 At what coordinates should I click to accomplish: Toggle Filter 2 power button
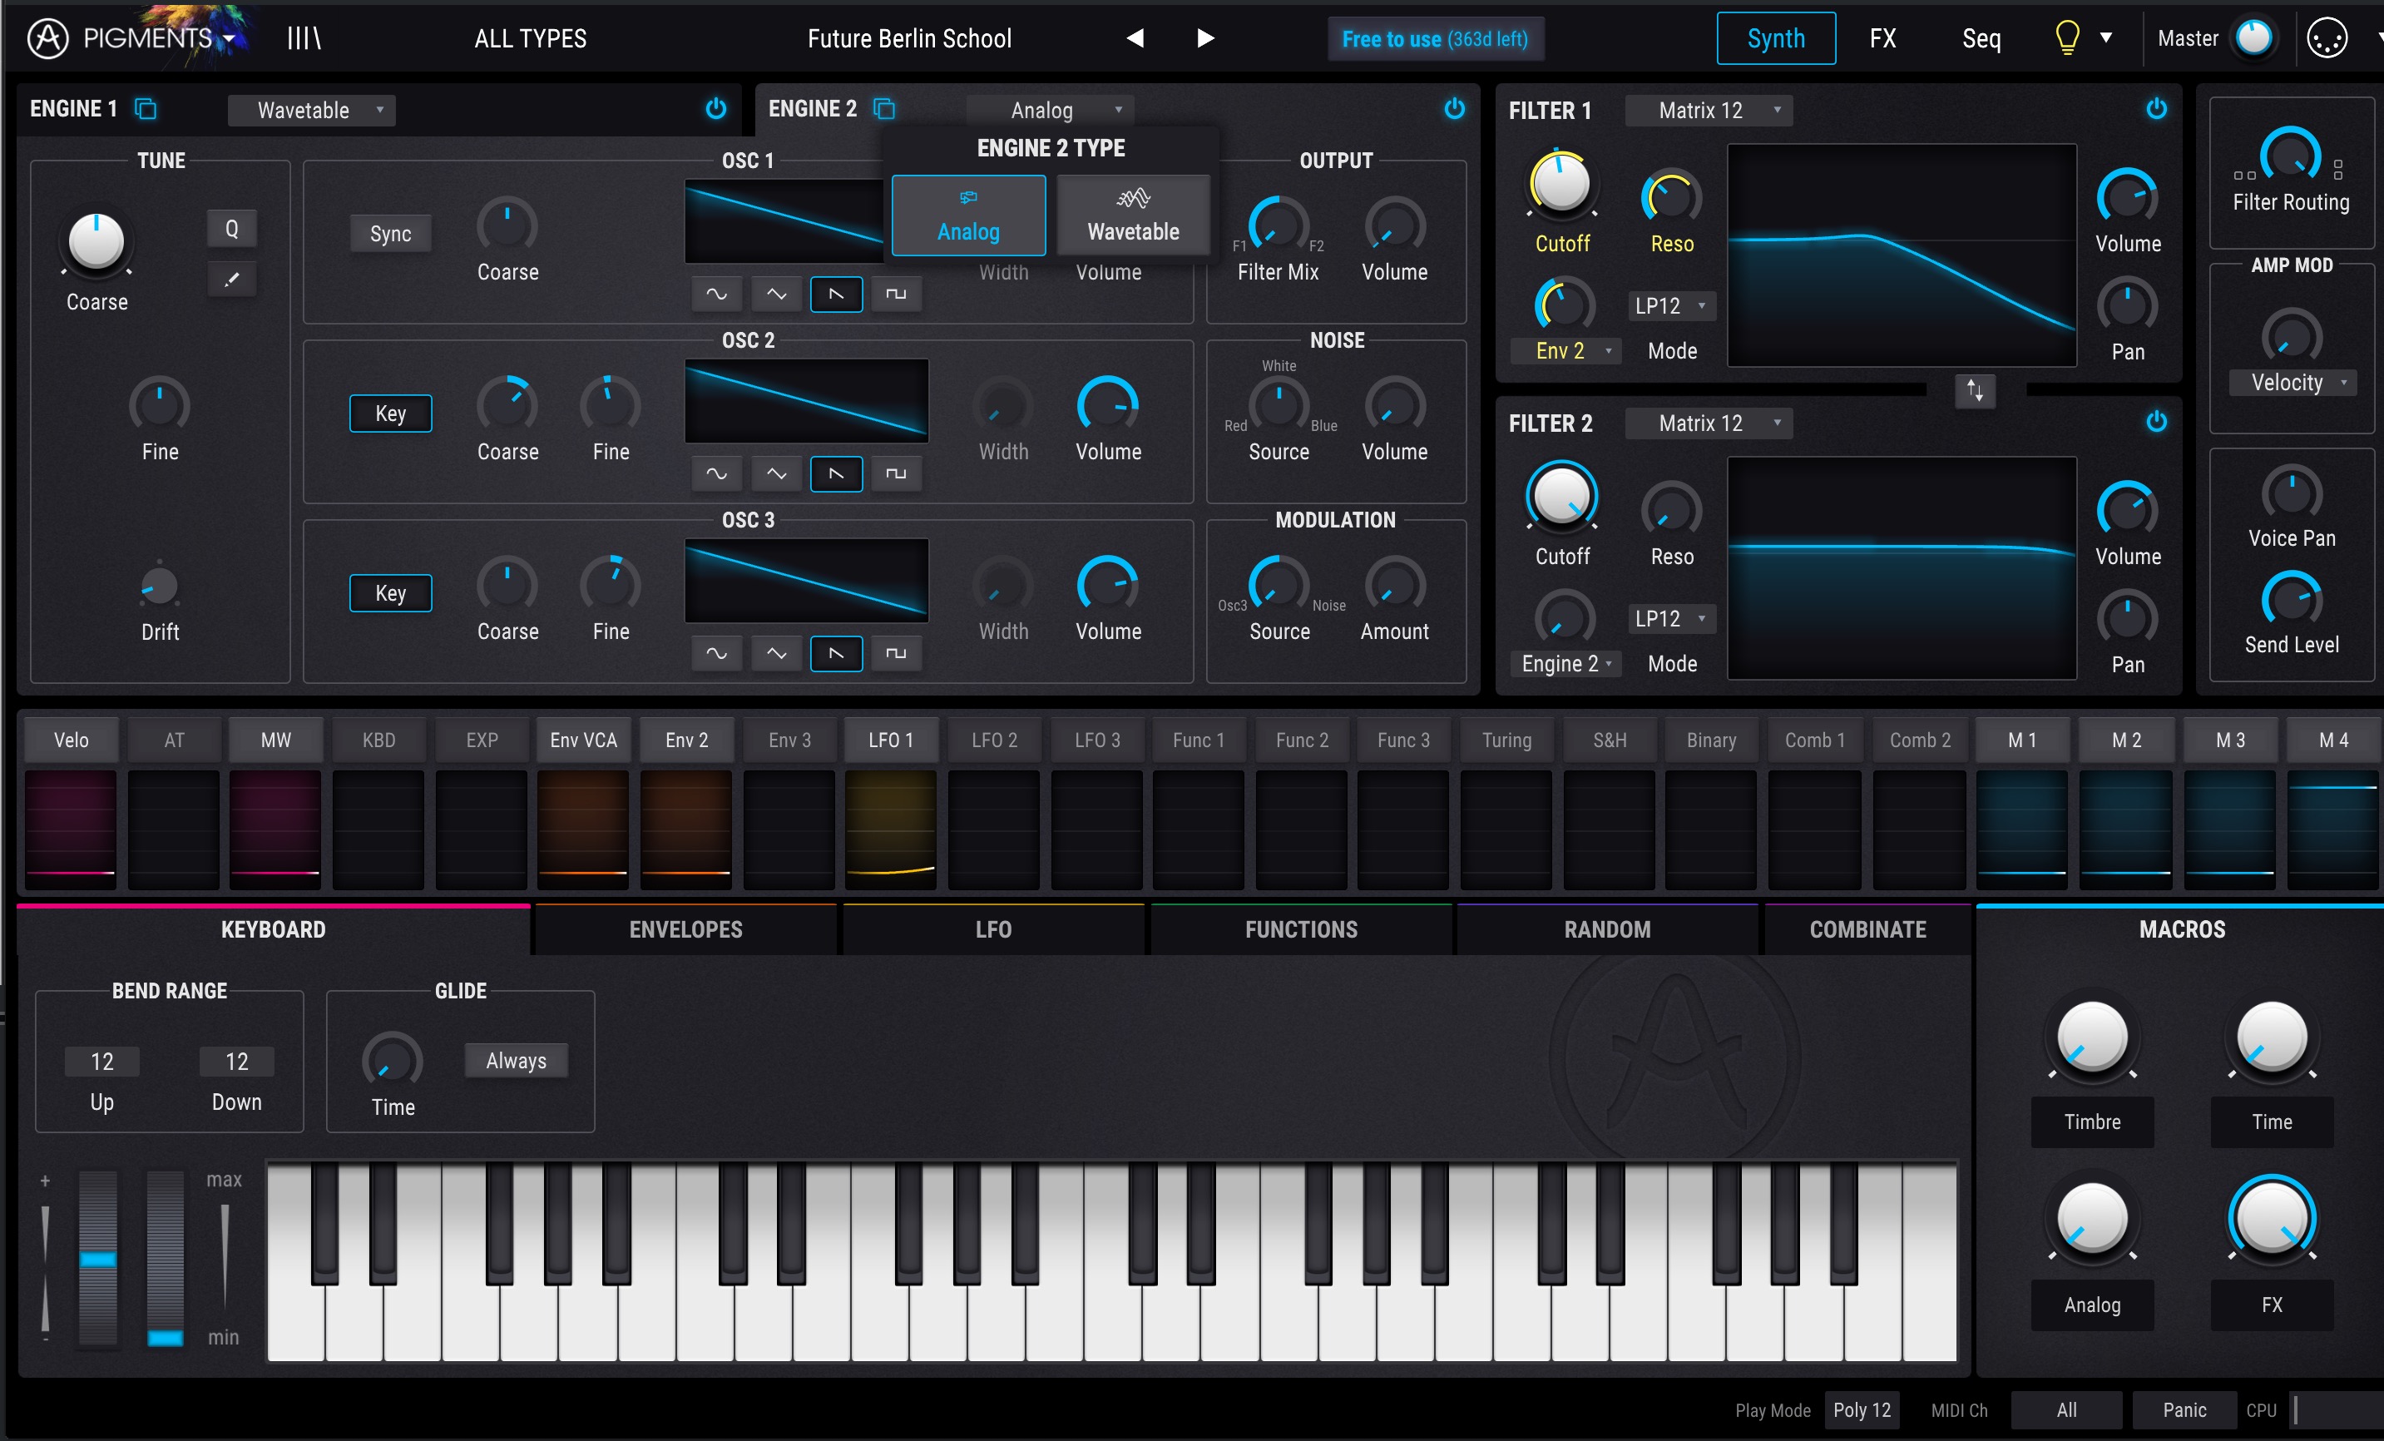pyautogui.click(x=2157, y=421)
